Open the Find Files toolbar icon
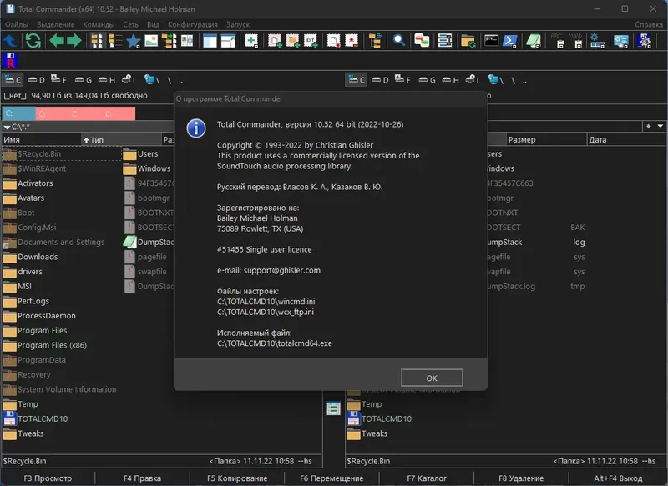The width and height of the screenshot is (668, 486). click(397, 40)
